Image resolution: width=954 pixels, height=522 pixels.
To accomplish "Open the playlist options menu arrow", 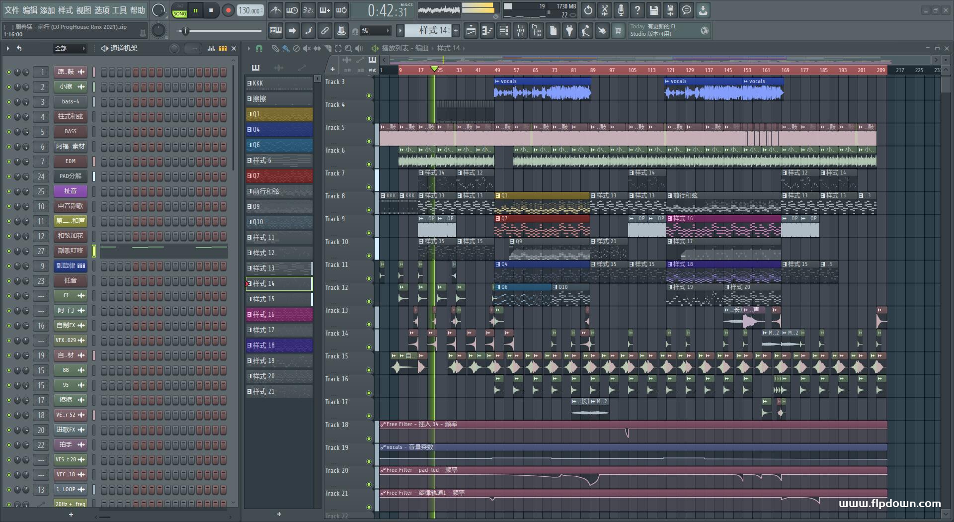I will (x=249, y=48).
